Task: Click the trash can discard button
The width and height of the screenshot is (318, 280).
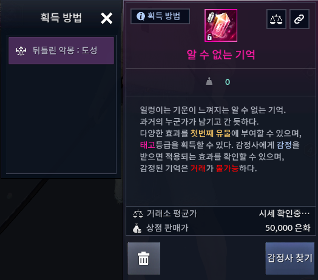Action: pyautogui.click(x=144, y=258)
